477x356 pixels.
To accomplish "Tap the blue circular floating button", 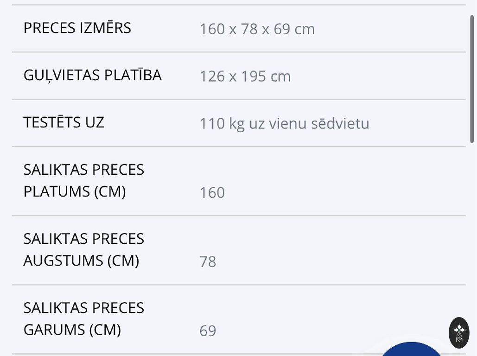I will pyautogui.click(x=411, y=350).
